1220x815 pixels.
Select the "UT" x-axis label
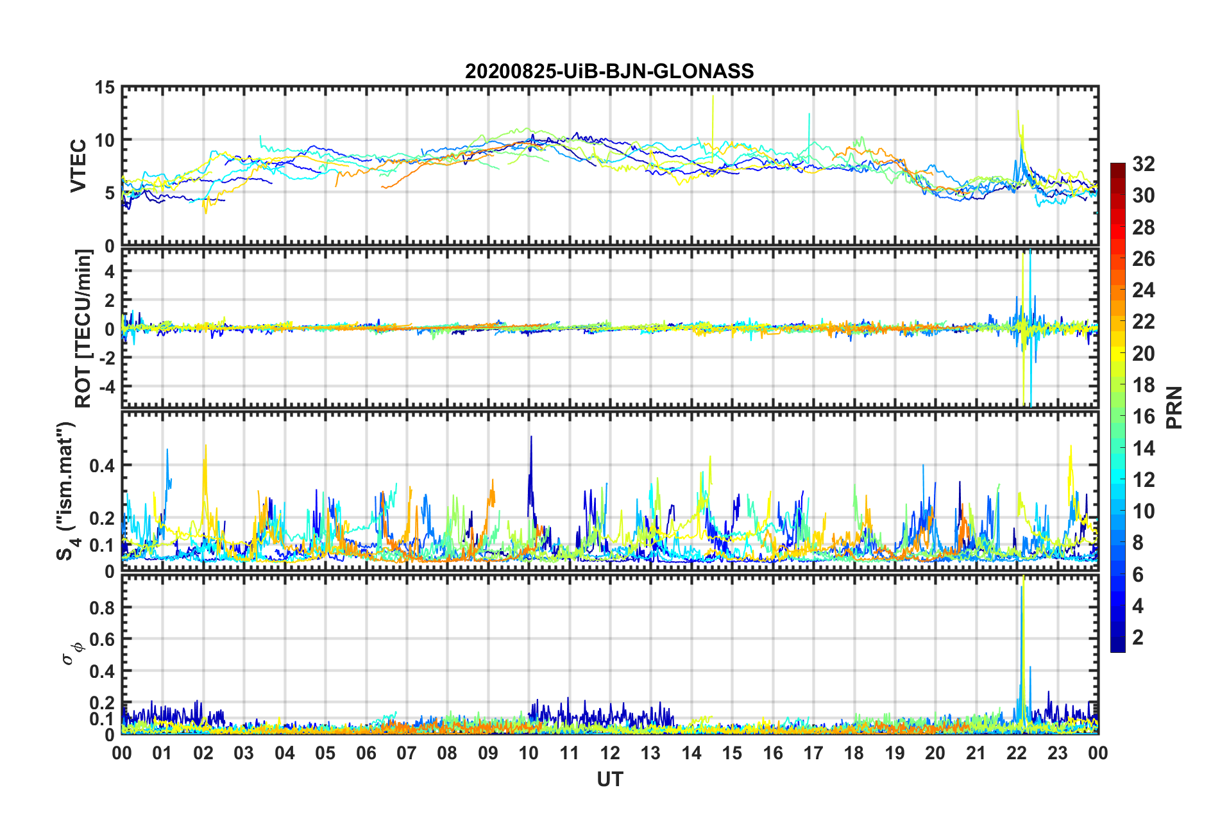coord(610,779)
